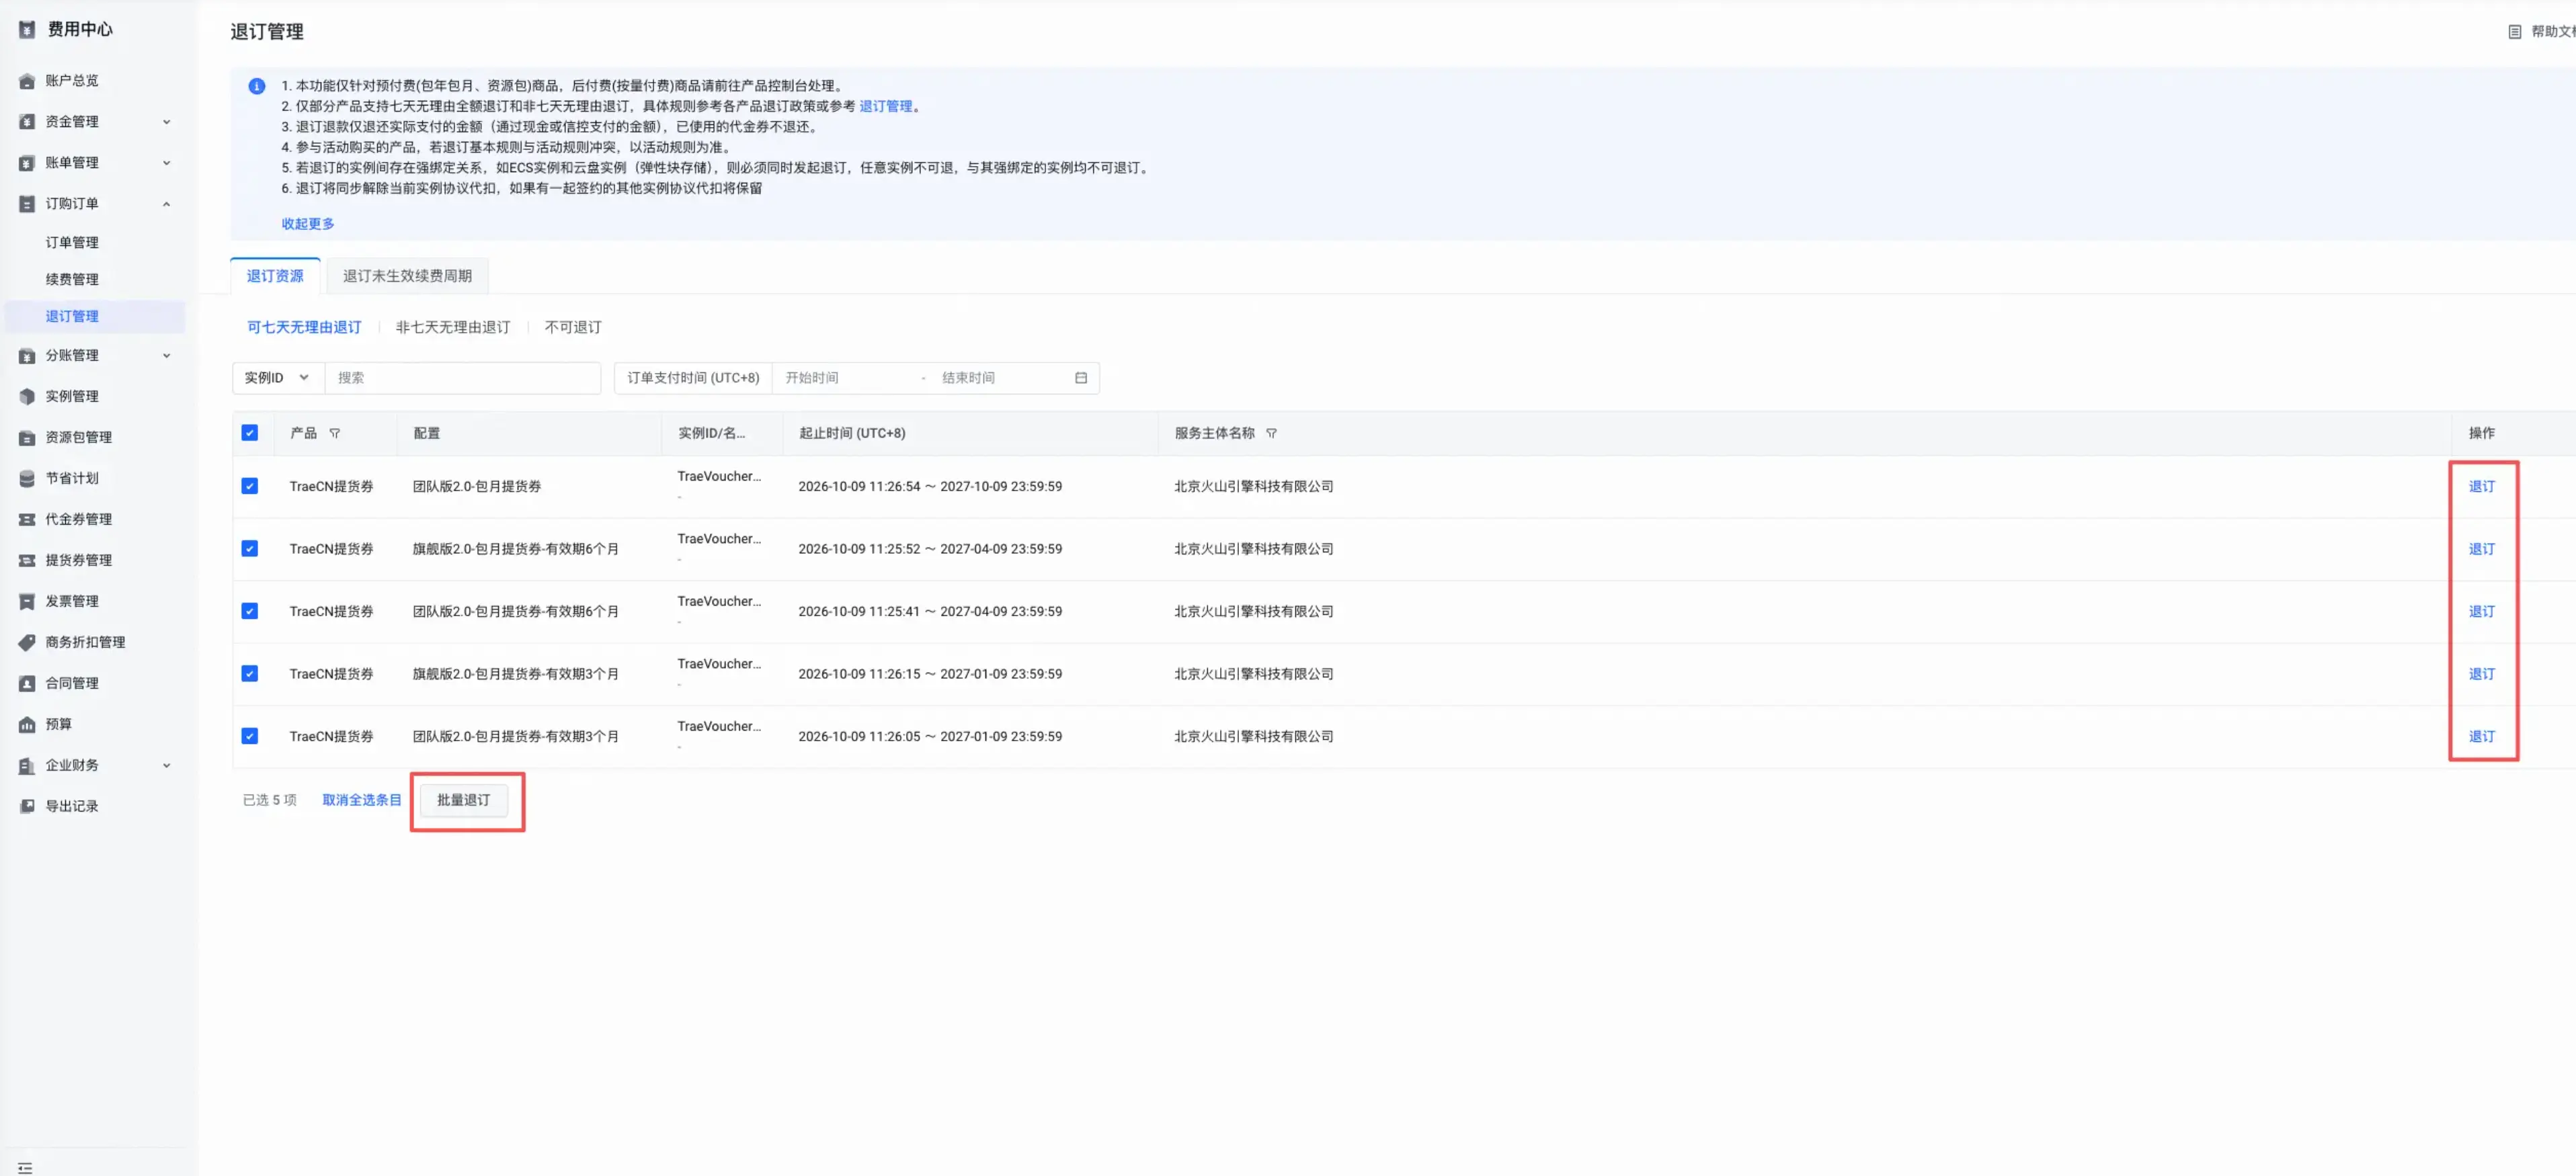The width and height of the screenshot is (2576, 1176).
Task: Click the 开始时间 date input
Action: 845,378
